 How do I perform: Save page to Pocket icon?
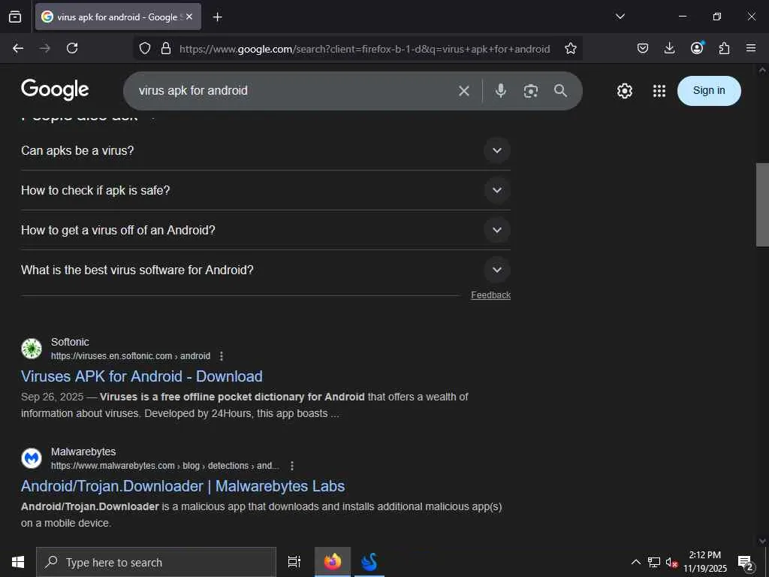click(643, 48)
